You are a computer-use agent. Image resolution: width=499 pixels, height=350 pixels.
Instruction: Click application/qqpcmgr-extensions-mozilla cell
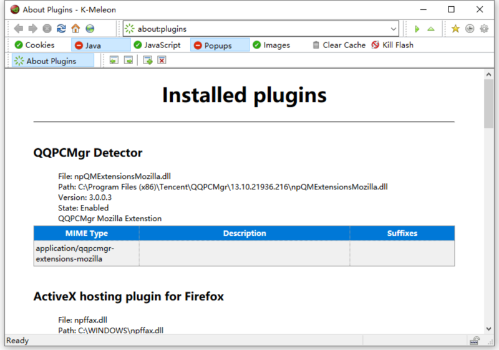point(87,253)
